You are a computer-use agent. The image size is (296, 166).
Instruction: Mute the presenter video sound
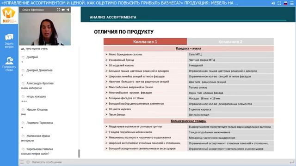click(x=68, y=10)
